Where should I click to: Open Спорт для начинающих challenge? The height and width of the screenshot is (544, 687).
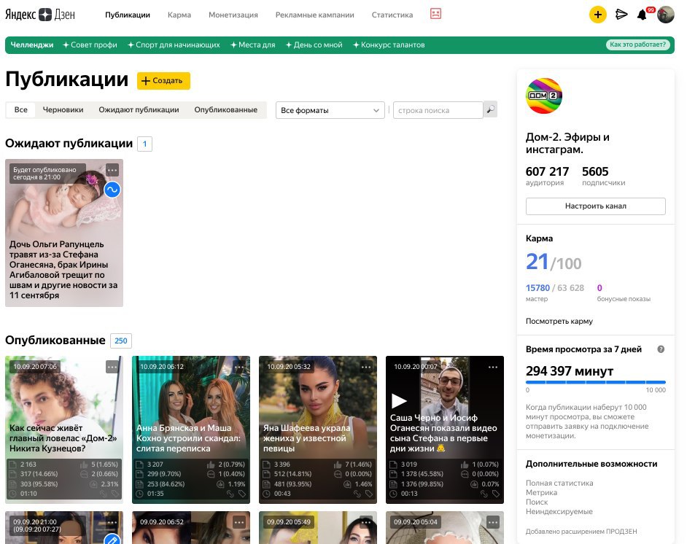[x=174, y=44]
